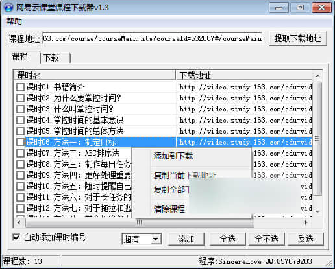Check the box for 课时02.为什么要掌控时间?

(20, 98)
